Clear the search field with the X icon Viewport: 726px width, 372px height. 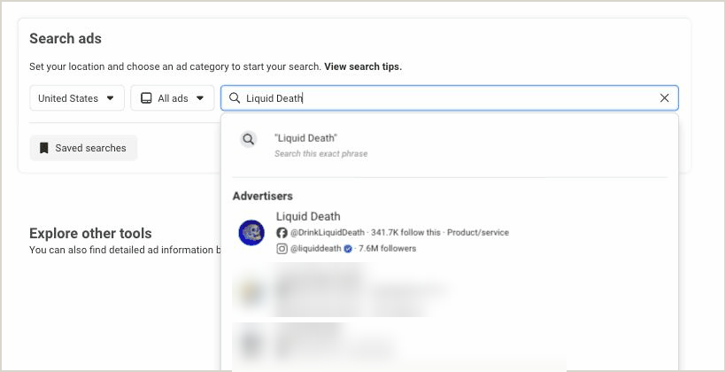click(664, 98)
